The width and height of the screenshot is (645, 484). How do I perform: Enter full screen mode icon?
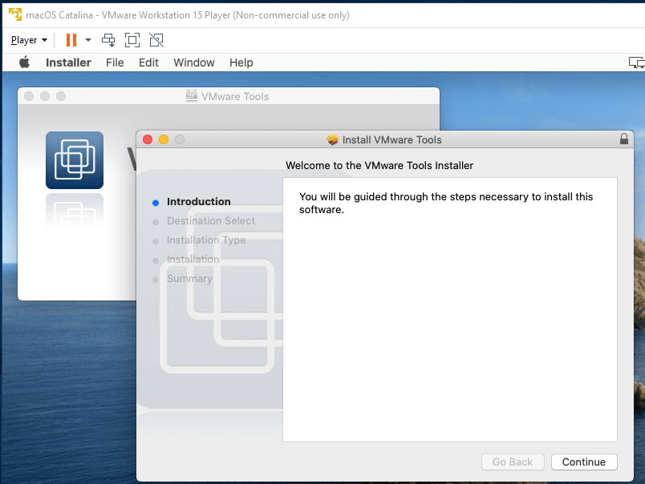point(132,40)
